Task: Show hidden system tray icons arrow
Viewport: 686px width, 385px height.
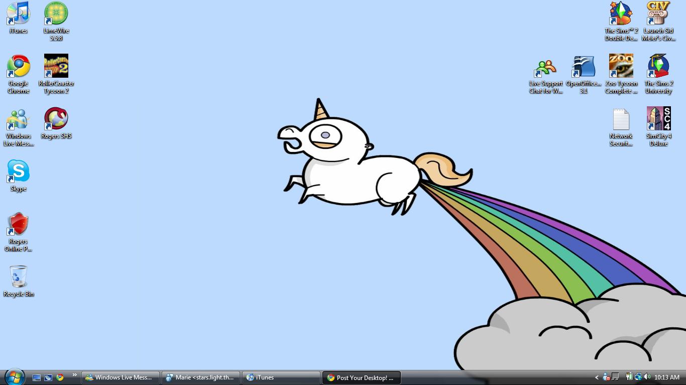Action: (597, 377)
